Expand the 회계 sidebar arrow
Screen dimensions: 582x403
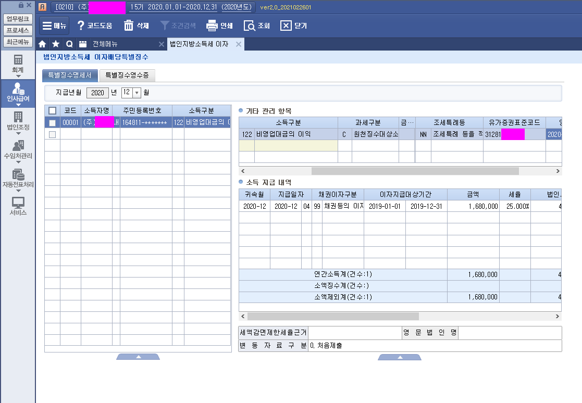(18, 77)
